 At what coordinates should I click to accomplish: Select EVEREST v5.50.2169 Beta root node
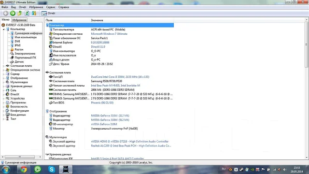pos(20,25)
